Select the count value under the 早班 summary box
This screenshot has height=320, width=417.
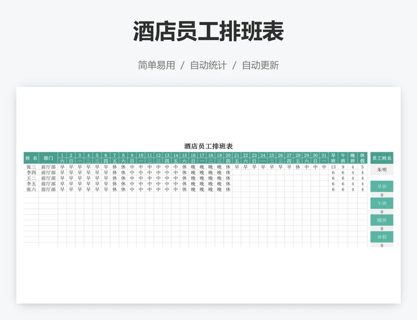tap(382, 195)
